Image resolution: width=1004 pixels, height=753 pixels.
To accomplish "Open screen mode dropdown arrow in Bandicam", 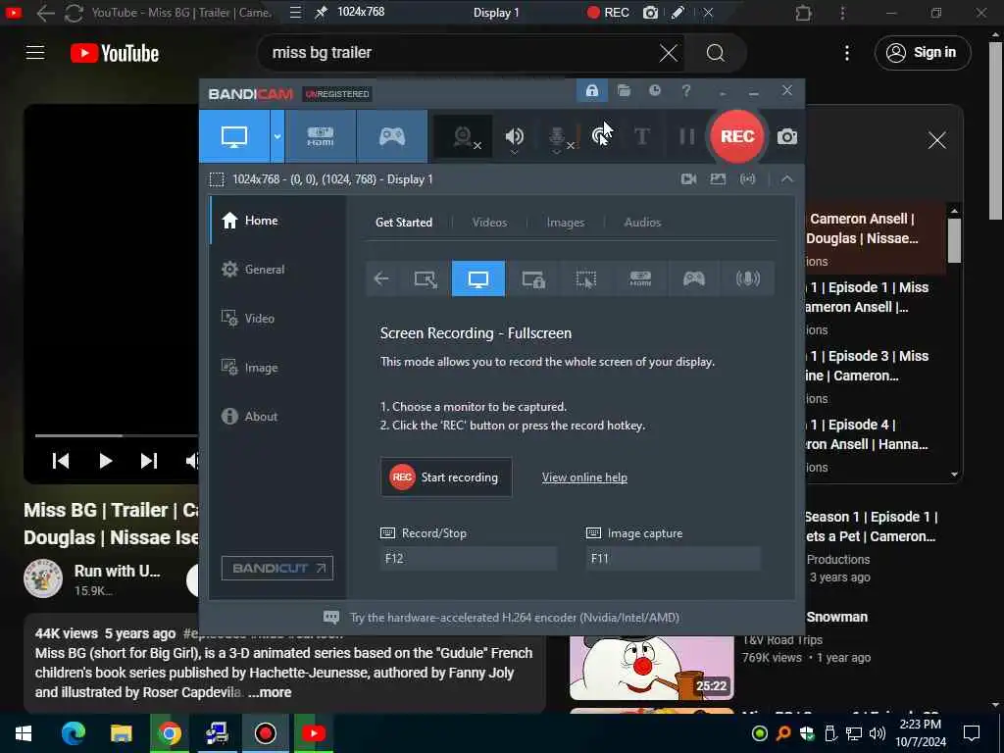I will click(277, 136).
